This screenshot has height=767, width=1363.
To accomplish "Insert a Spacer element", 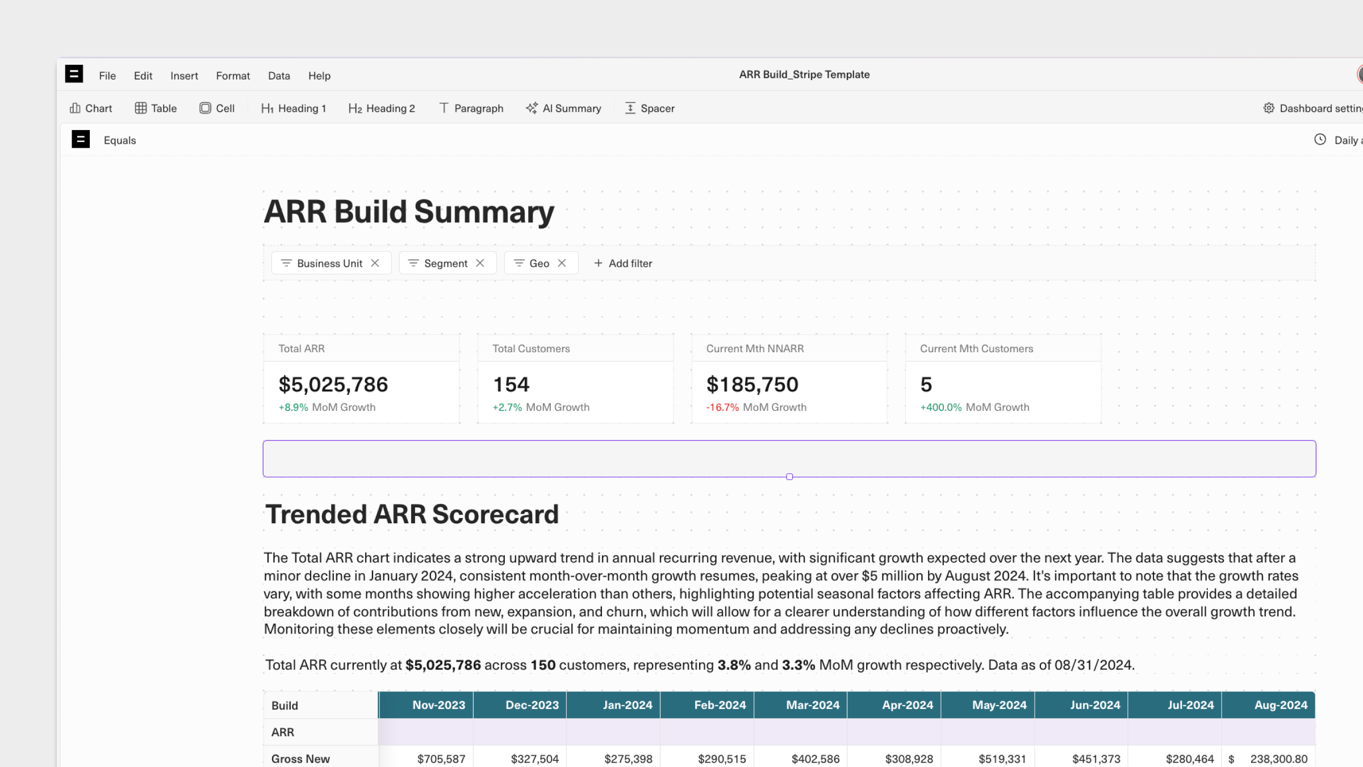I will coord(650,108).
